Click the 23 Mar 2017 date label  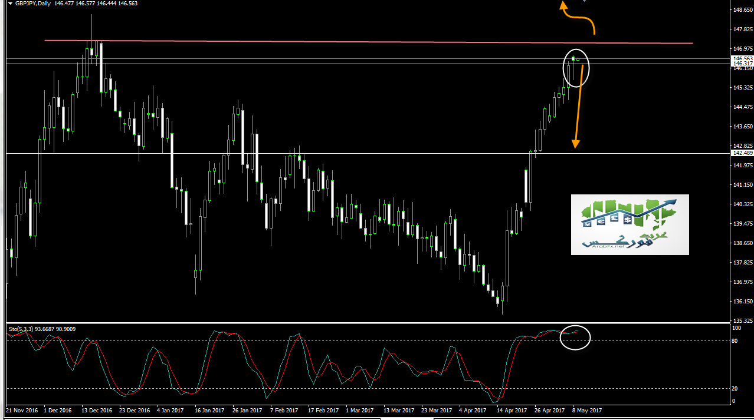[437, 410]
